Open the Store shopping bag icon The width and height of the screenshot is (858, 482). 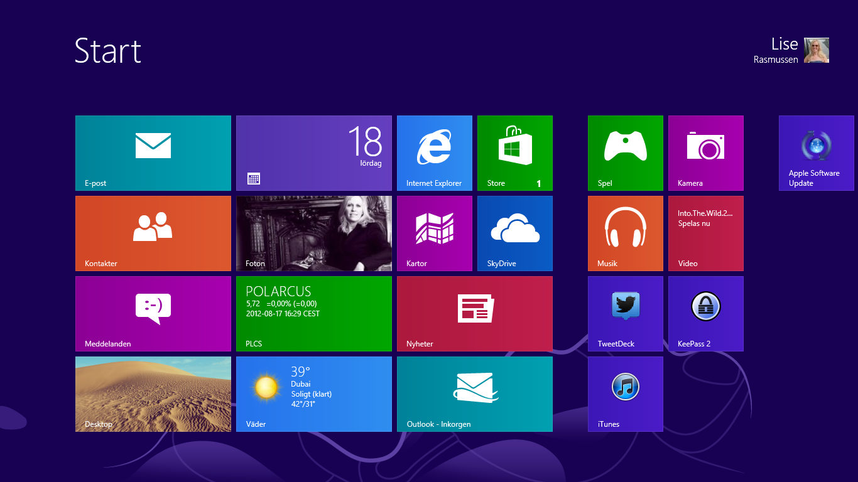click(515, 145)
